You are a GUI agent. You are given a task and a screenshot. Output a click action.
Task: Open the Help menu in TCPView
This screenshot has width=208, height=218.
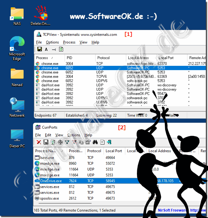point(95,42)
